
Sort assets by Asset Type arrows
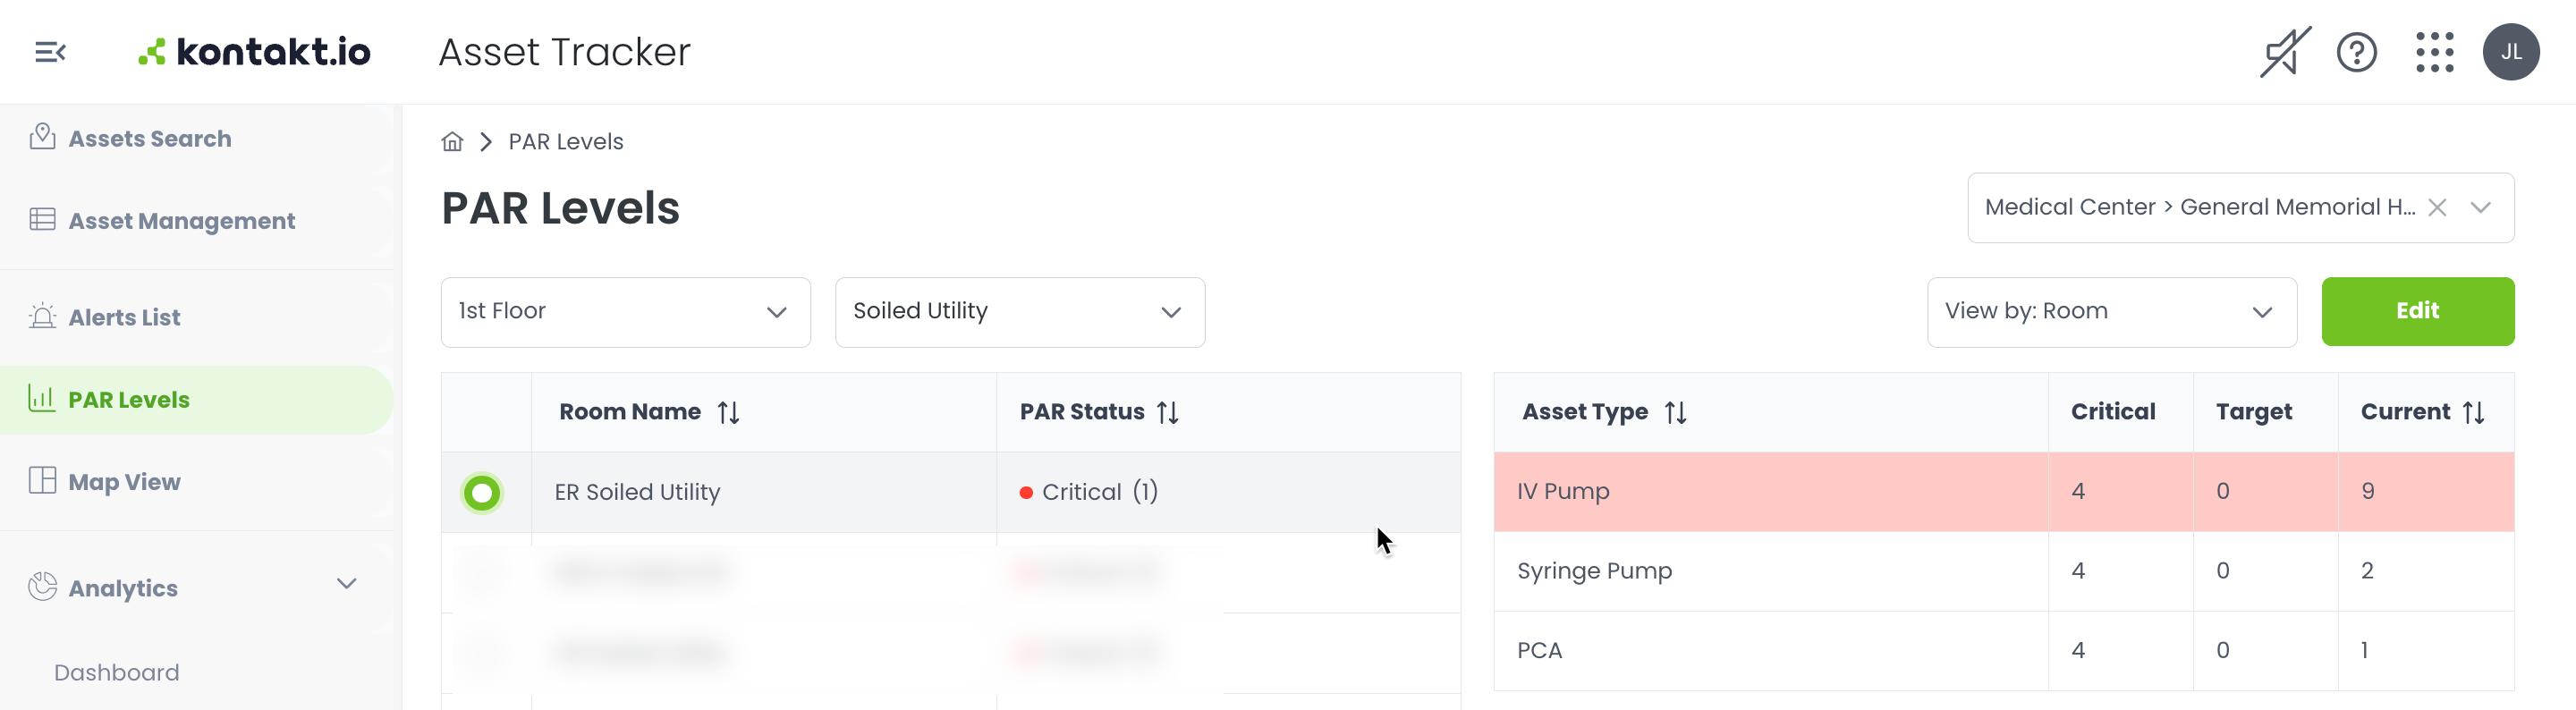tap(1676, 412)
